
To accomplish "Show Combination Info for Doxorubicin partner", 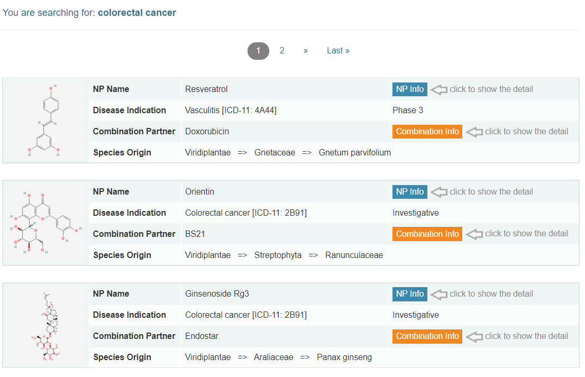I will [427, 132].
